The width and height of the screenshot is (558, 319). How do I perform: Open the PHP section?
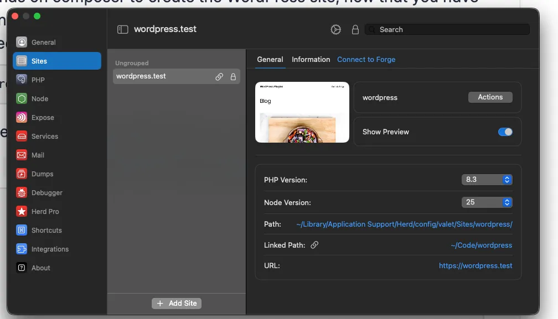click(57, 80)
